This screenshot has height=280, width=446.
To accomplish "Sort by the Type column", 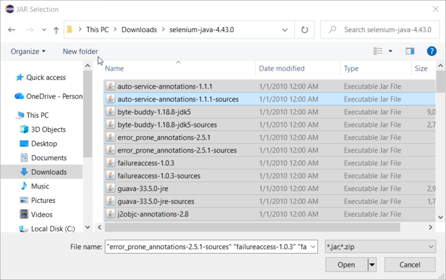I will tap(351, 68).
